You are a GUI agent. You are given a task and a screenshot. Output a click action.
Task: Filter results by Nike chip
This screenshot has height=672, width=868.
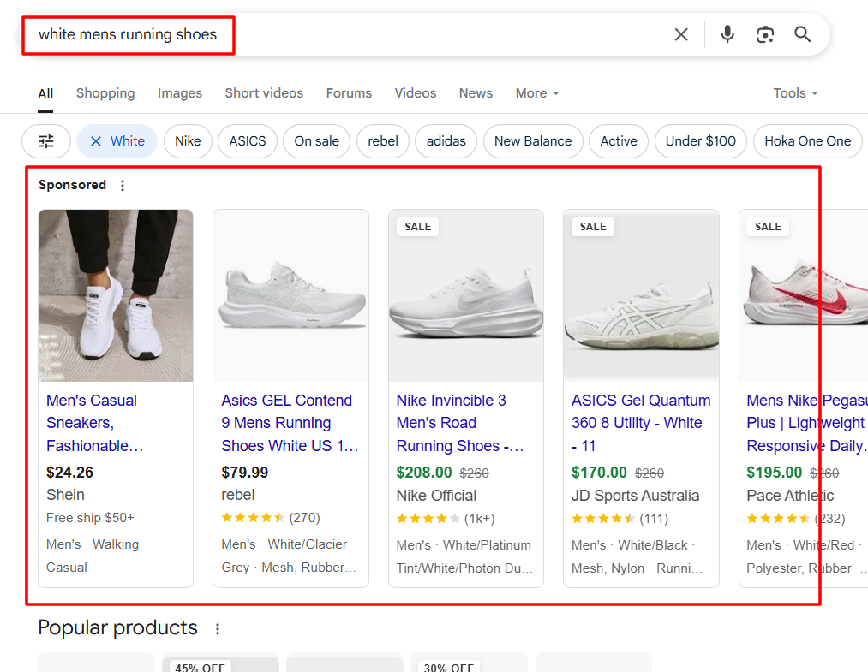tap(188, 141)
